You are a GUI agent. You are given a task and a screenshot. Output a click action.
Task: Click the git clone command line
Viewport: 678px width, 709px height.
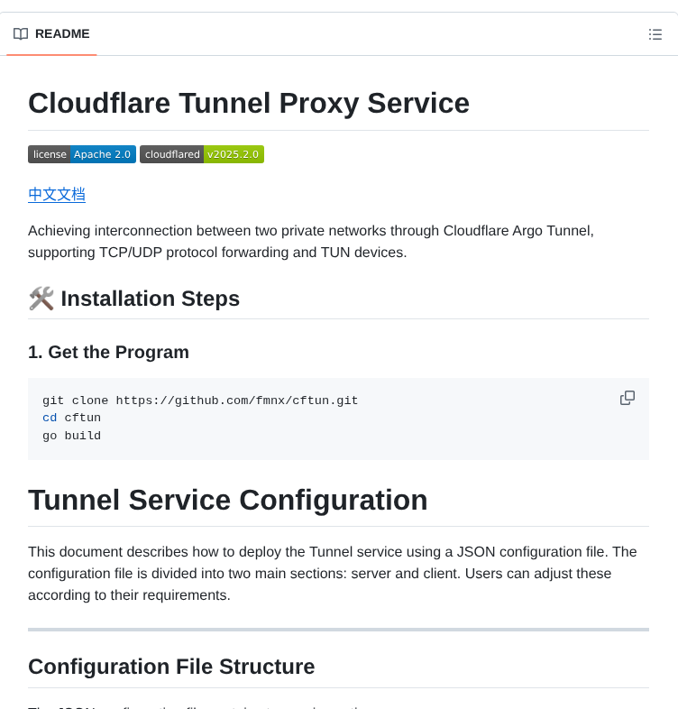coord(200,401)
